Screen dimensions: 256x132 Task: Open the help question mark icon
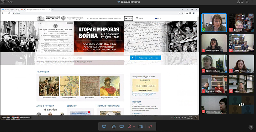[x=251, y=127]
